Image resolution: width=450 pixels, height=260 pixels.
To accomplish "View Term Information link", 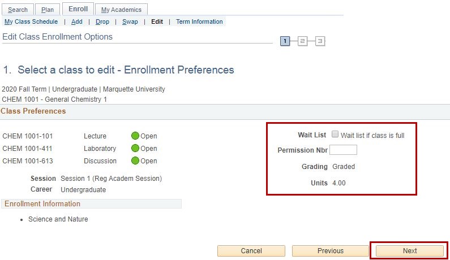I will click(x=199, y=21).
